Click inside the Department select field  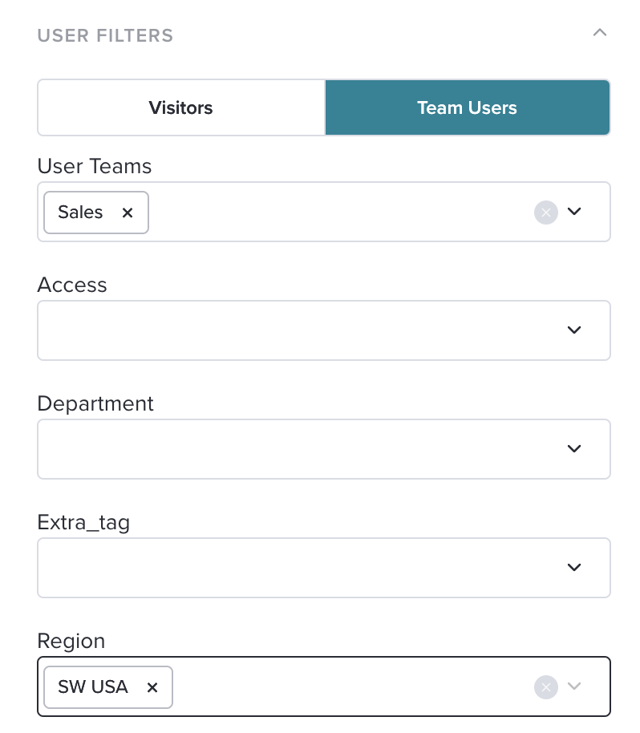pos(324,449)
